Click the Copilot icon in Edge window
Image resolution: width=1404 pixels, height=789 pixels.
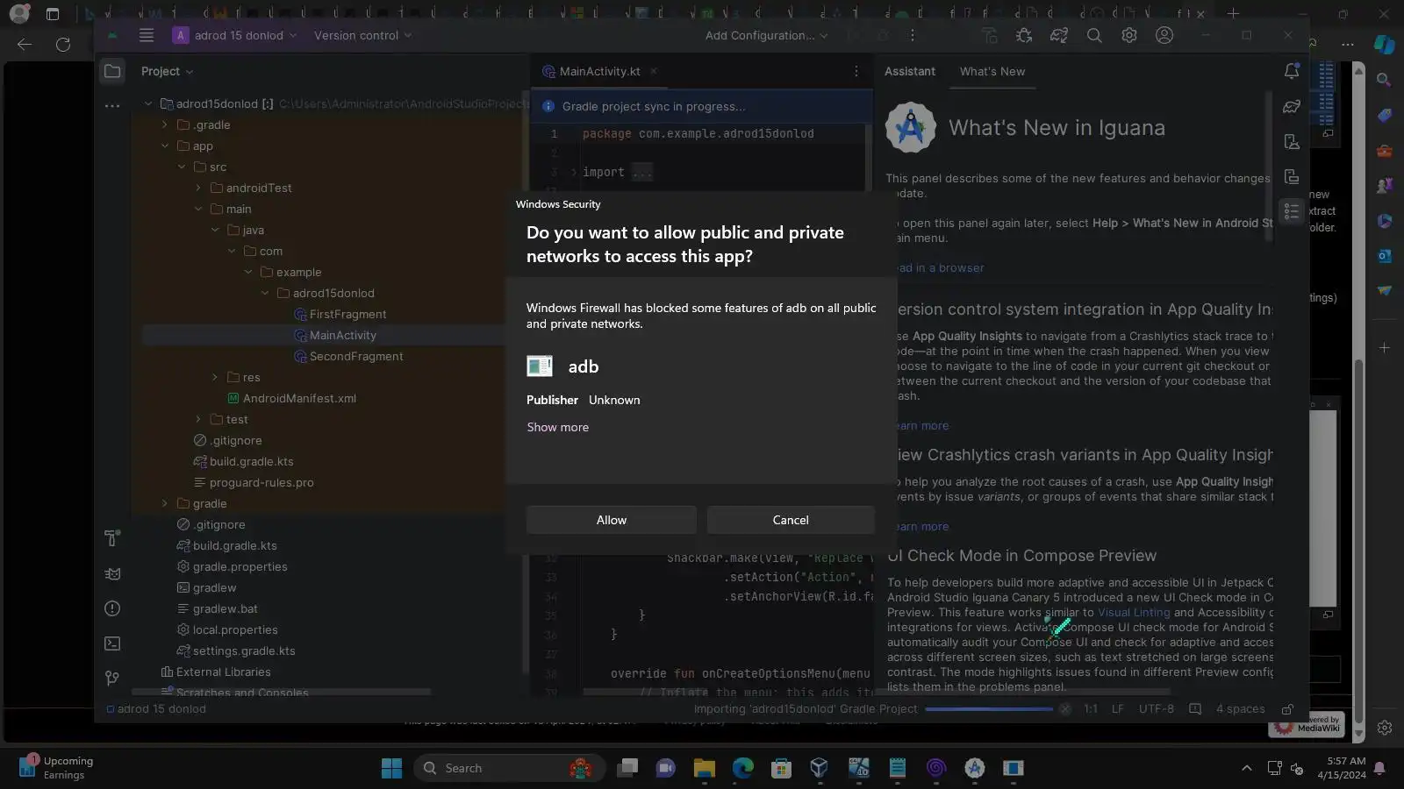pyautogui.click(x=1384, y=45)
